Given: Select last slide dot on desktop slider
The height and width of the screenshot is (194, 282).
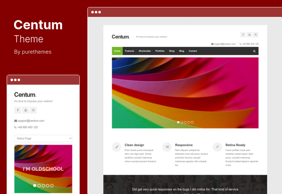Looking at the screenshot, I should pyautogui.click(x=192, y=122).
